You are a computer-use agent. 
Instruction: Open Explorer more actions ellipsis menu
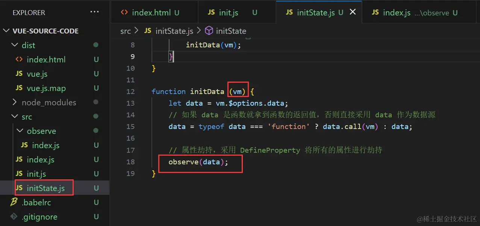coord(94,12)
